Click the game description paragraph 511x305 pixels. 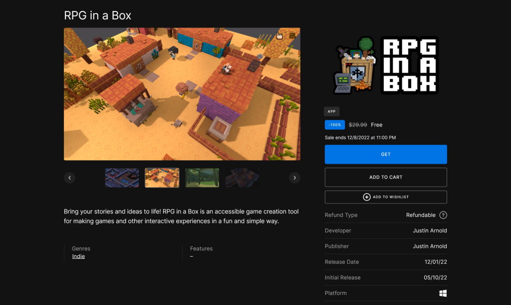181,216
